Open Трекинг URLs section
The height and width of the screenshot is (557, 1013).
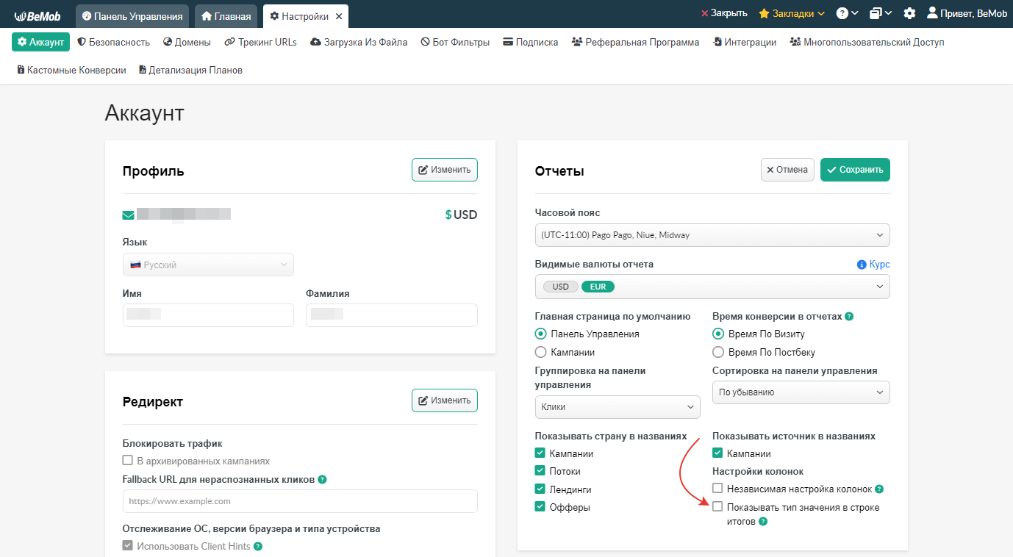261,42
